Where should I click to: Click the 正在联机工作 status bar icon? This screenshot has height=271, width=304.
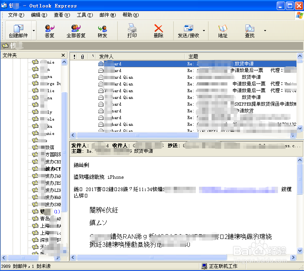(x=204, y=266)
